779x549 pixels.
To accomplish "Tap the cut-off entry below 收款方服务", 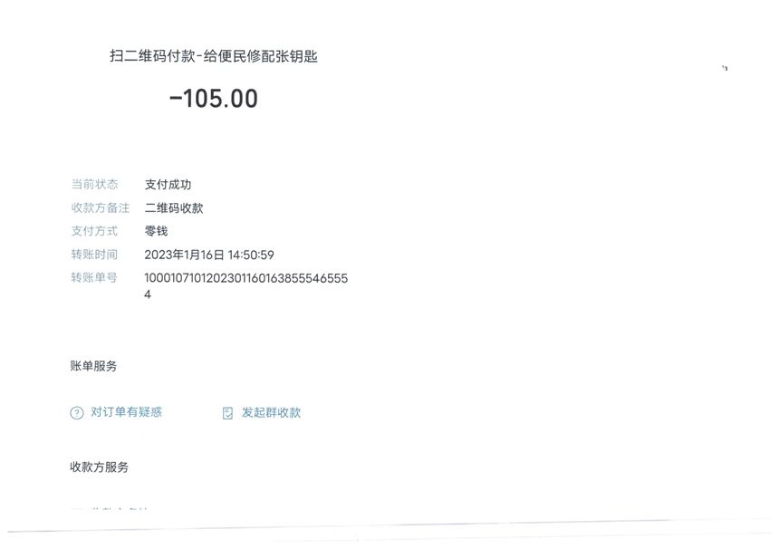I will click(110, 509).
